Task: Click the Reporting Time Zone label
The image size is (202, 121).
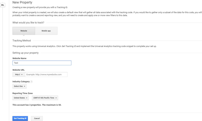Action: coord(23,93)
